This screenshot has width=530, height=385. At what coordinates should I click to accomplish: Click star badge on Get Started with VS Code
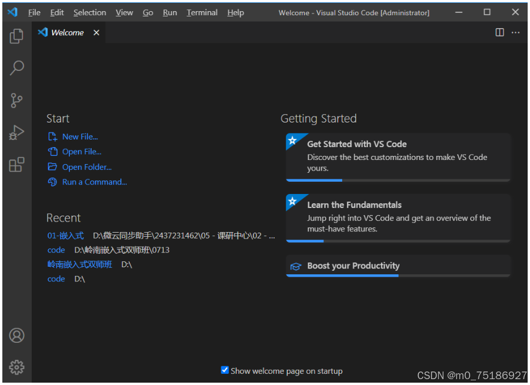click(293, 140)
